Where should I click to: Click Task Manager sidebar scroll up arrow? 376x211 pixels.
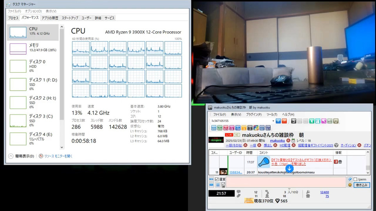tap(62, 27)
